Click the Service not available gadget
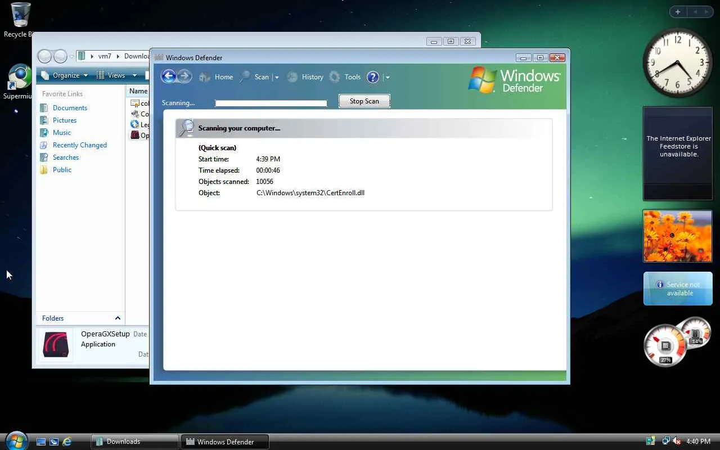The width and height of the screenshot is (720, 450). (x=678, y=289)
